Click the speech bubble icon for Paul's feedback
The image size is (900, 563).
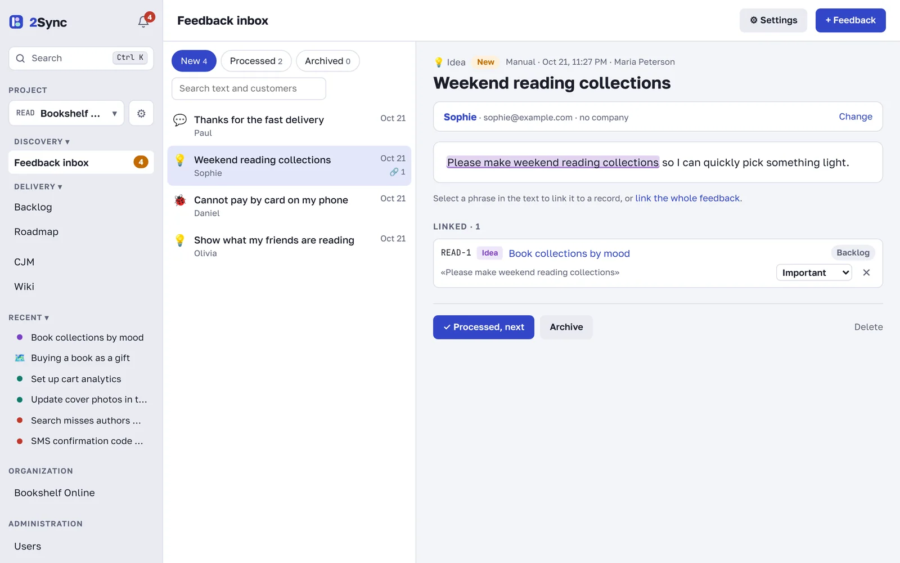[180, 120]
